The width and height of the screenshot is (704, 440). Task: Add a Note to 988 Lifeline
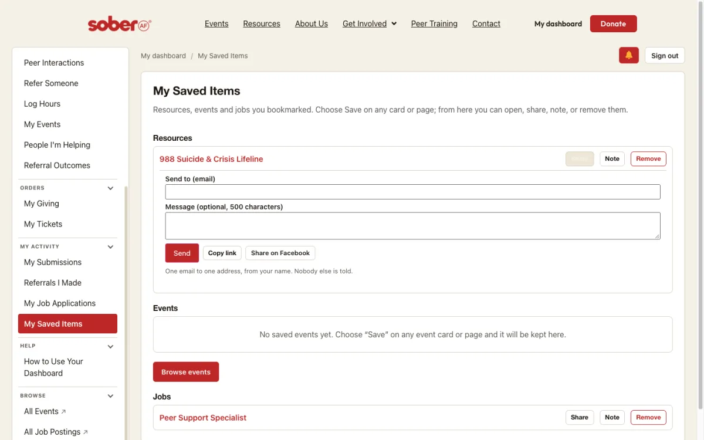(x=612, y=159)
